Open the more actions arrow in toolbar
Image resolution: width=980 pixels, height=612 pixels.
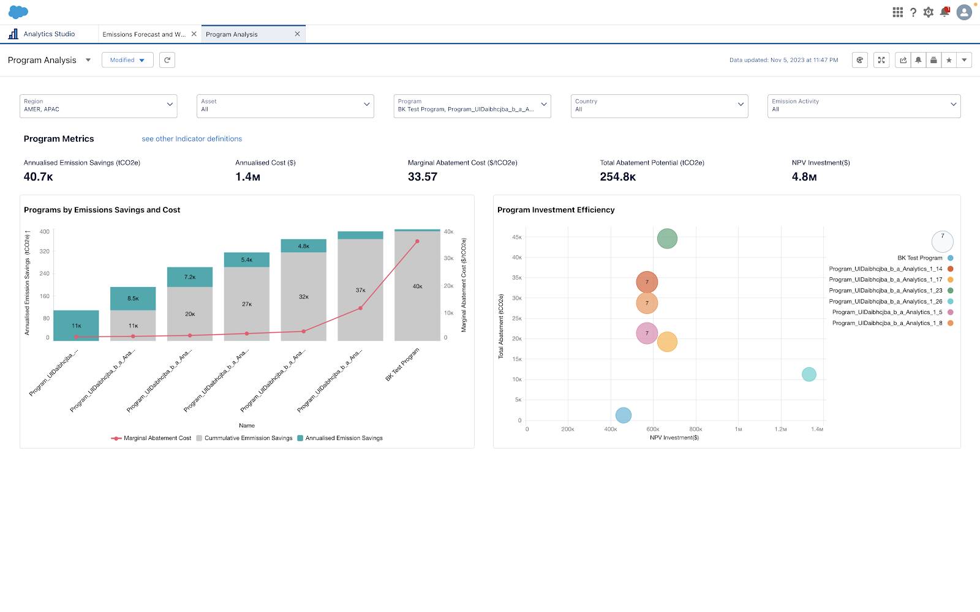point(964,60)
